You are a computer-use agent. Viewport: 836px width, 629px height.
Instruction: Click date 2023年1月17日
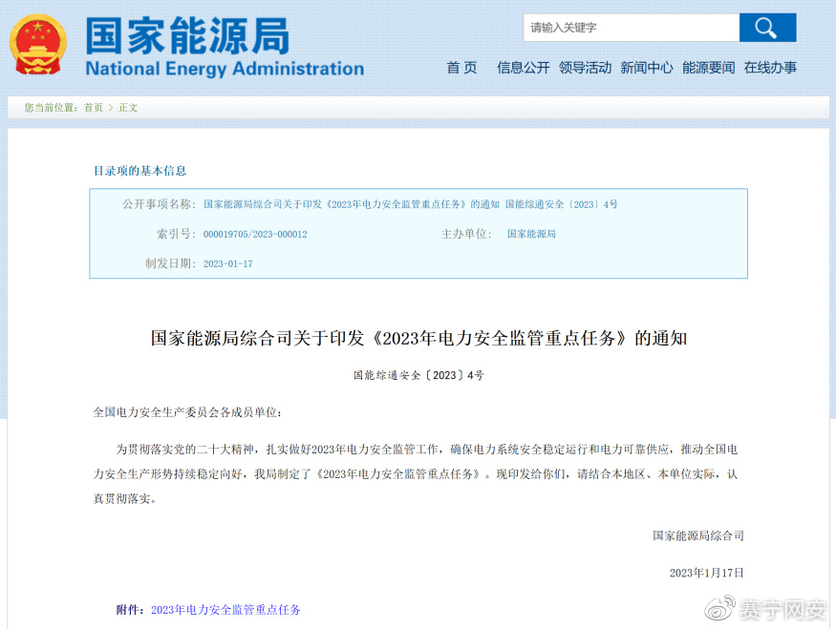click(706, 573)
